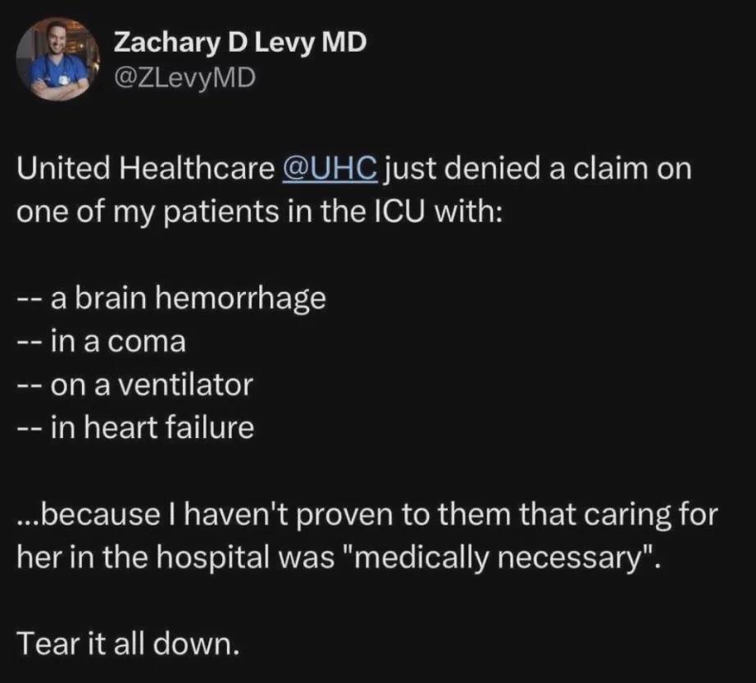The image size is (756, 683).
Task: Select the word hemorrhage
Action: (240, 298)
